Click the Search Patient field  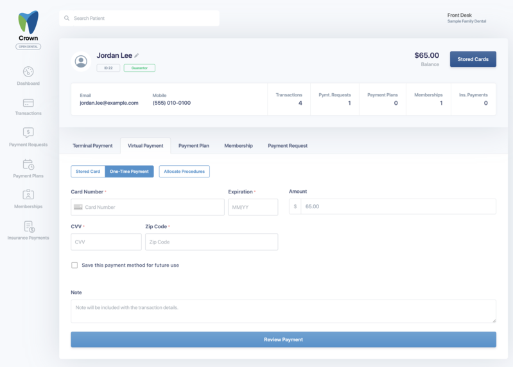click(x=139, y=18)
